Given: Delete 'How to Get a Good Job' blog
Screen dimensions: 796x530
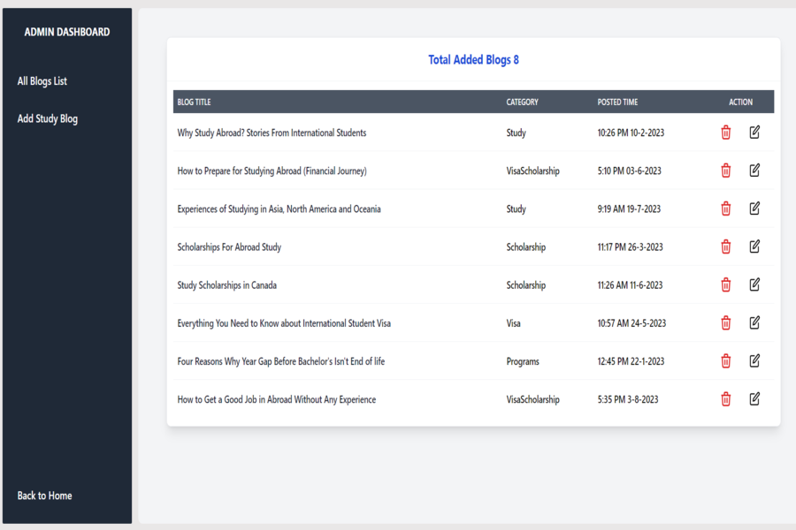Looking at the screenshot, I should [726, 398].
